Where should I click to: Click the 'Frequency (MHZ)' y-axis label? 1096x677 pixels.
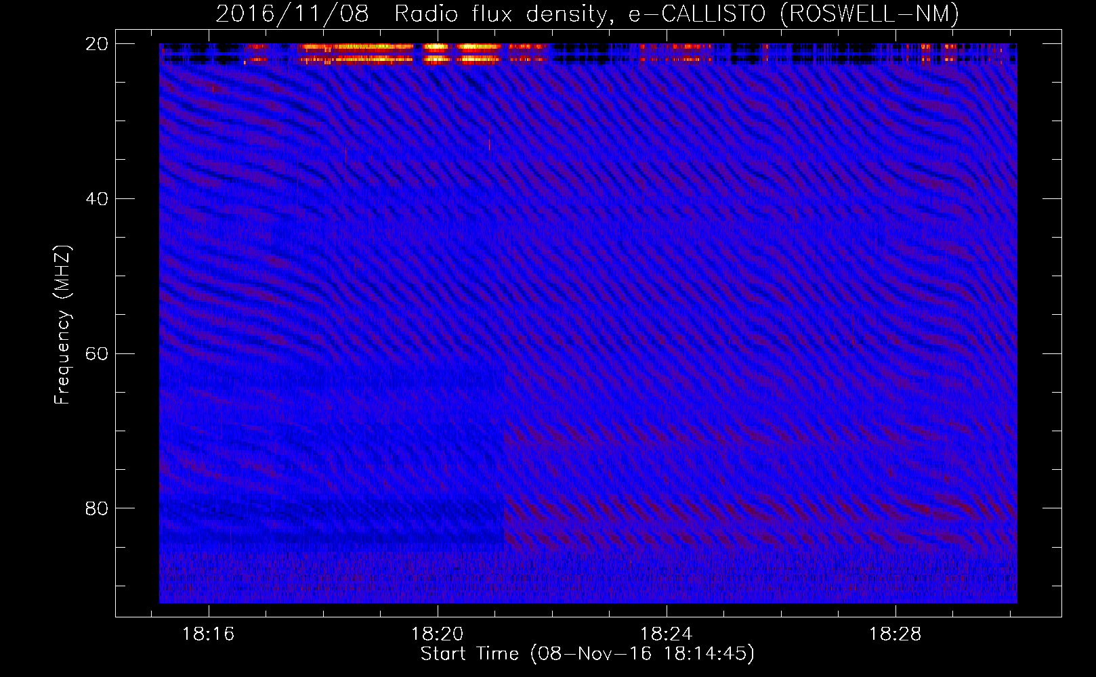pyautogui.click(x=62, y=325)
